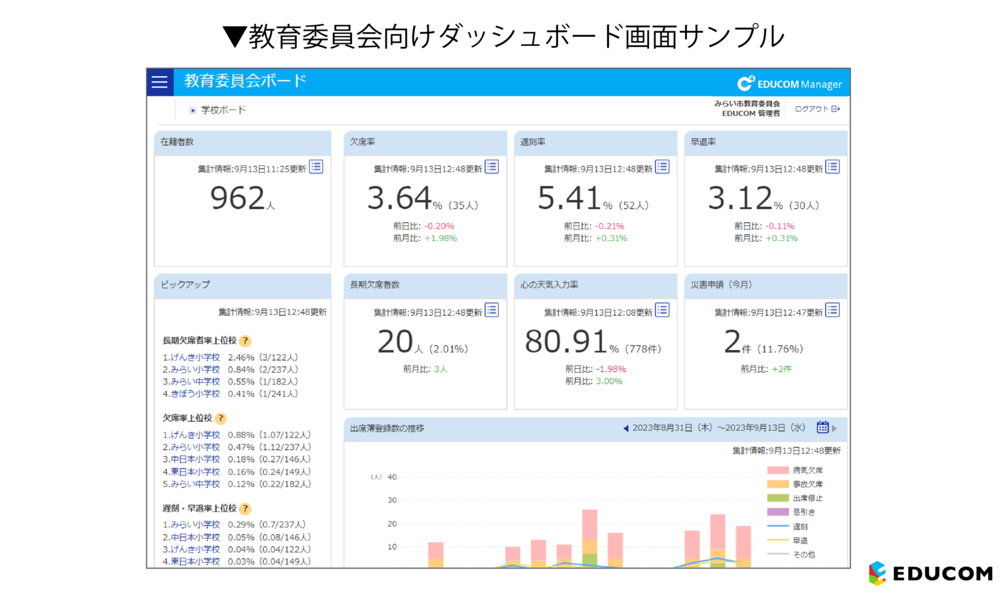Open the detail list icon on 長期欠席者数 card
Screen dimensions: 1007x604
(x=492, y=311)
